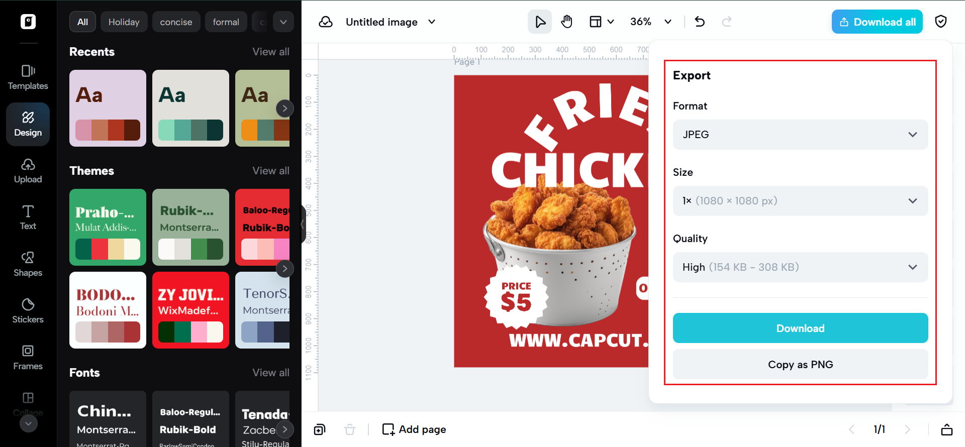This screenshot has width=965, height=447.
Task: Open the Shapes panel
Action: click(28, 265)
